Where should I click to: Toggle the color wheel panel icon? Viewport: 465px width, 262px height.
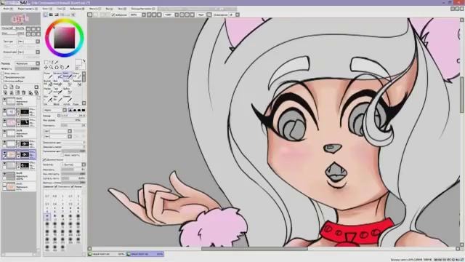[45, 15]
